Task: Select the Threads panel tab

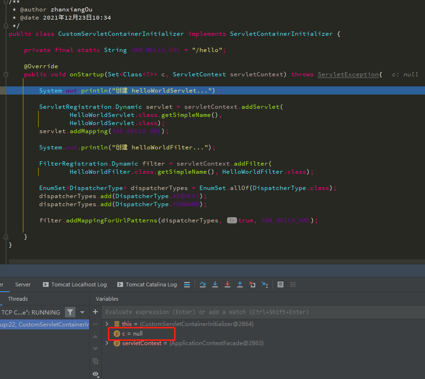Action: [x=18, y=299]
